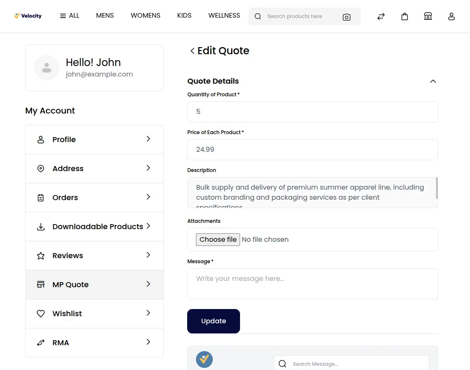The width and height of the screenshot is (470, 370).
Task: Click the Choose file button
Action: pos(218,240)
